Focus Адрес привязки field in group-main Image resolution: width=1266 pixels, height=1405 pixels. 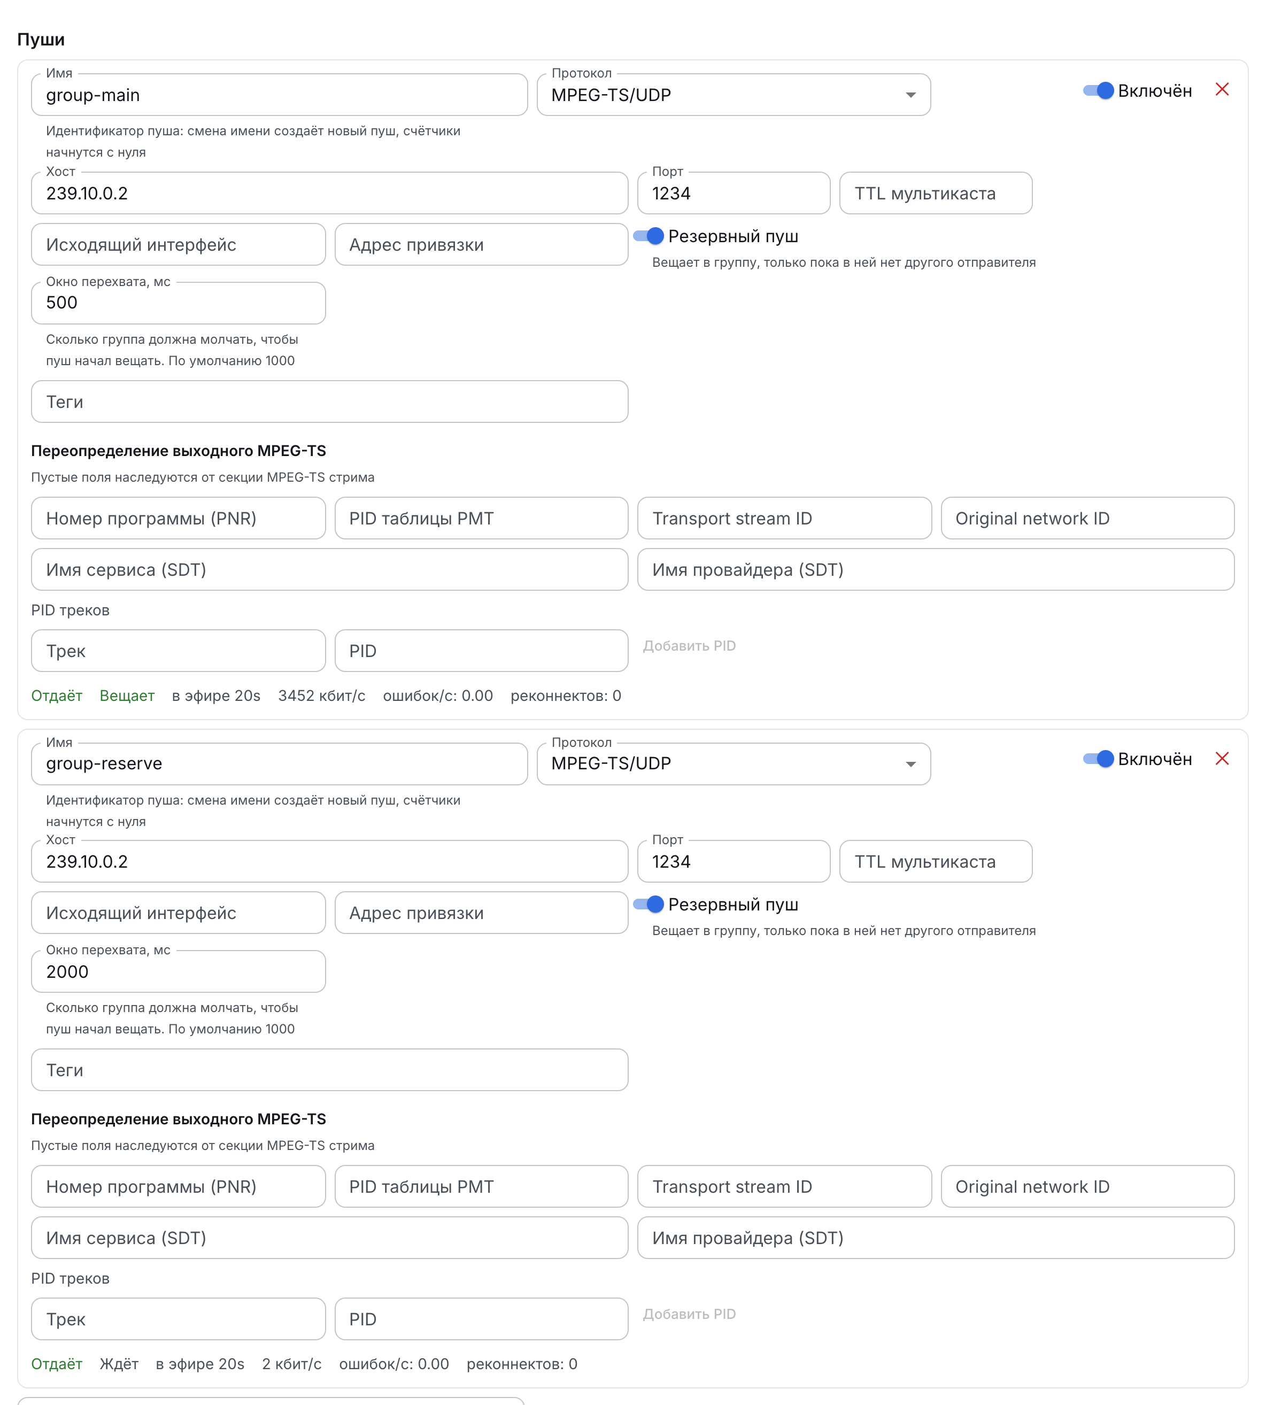pyautogui.click(x=481, y=245)
